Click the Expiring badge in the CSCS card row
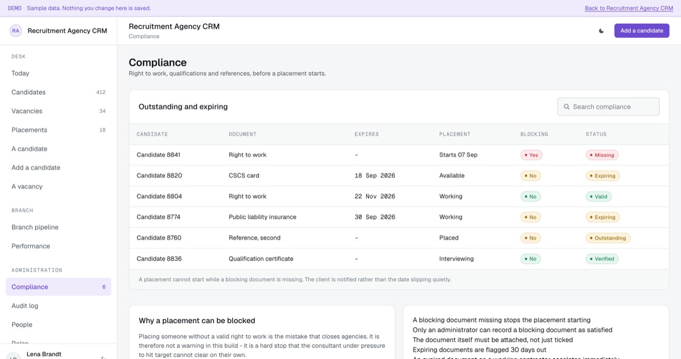Screen dimensions: 681x359 click(x=603, y=176)
